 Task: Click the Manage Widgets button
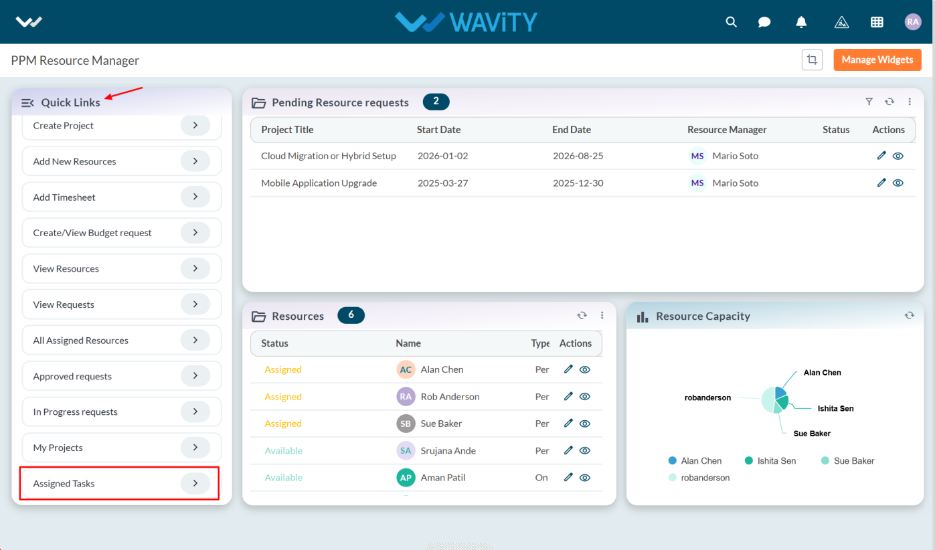pyautogui.click(x=877, y=60)
